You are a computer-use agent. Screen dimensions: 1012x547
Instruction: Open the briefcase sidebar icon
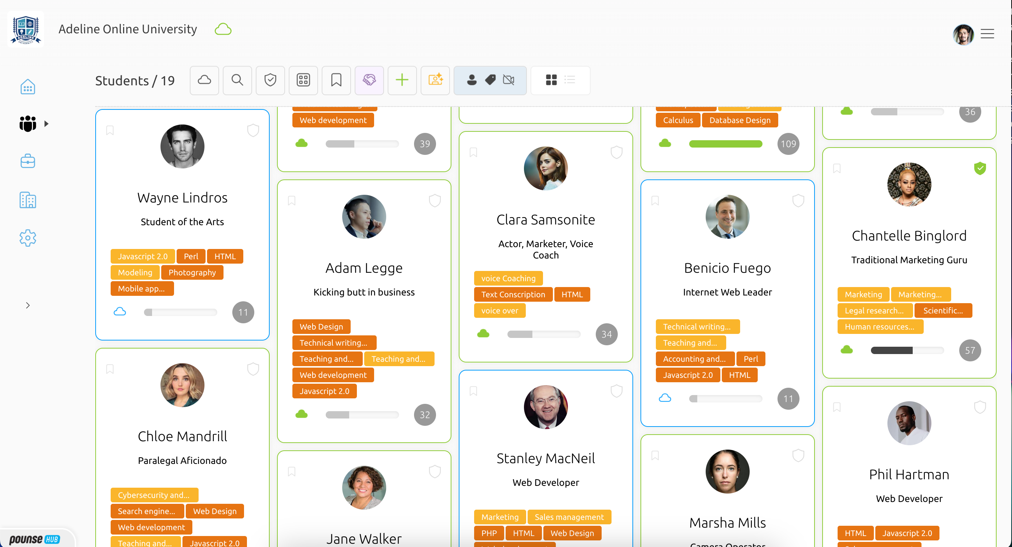click(x=27, y=161)
